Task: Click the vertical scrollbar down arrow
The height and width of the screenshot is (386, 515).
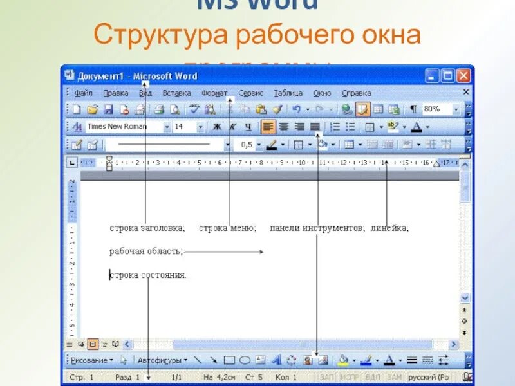Action: (x=465, y=298)
